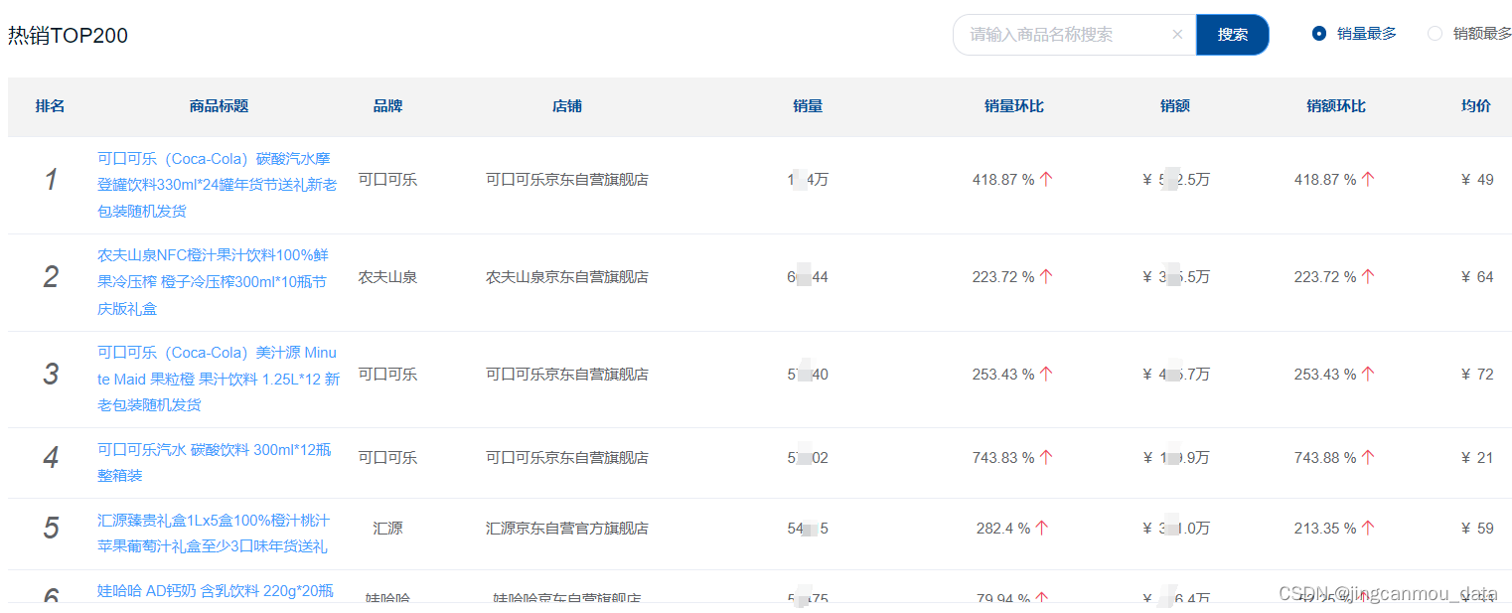
Task: Click the 商品标题 column header
Action: click(219, 106)
